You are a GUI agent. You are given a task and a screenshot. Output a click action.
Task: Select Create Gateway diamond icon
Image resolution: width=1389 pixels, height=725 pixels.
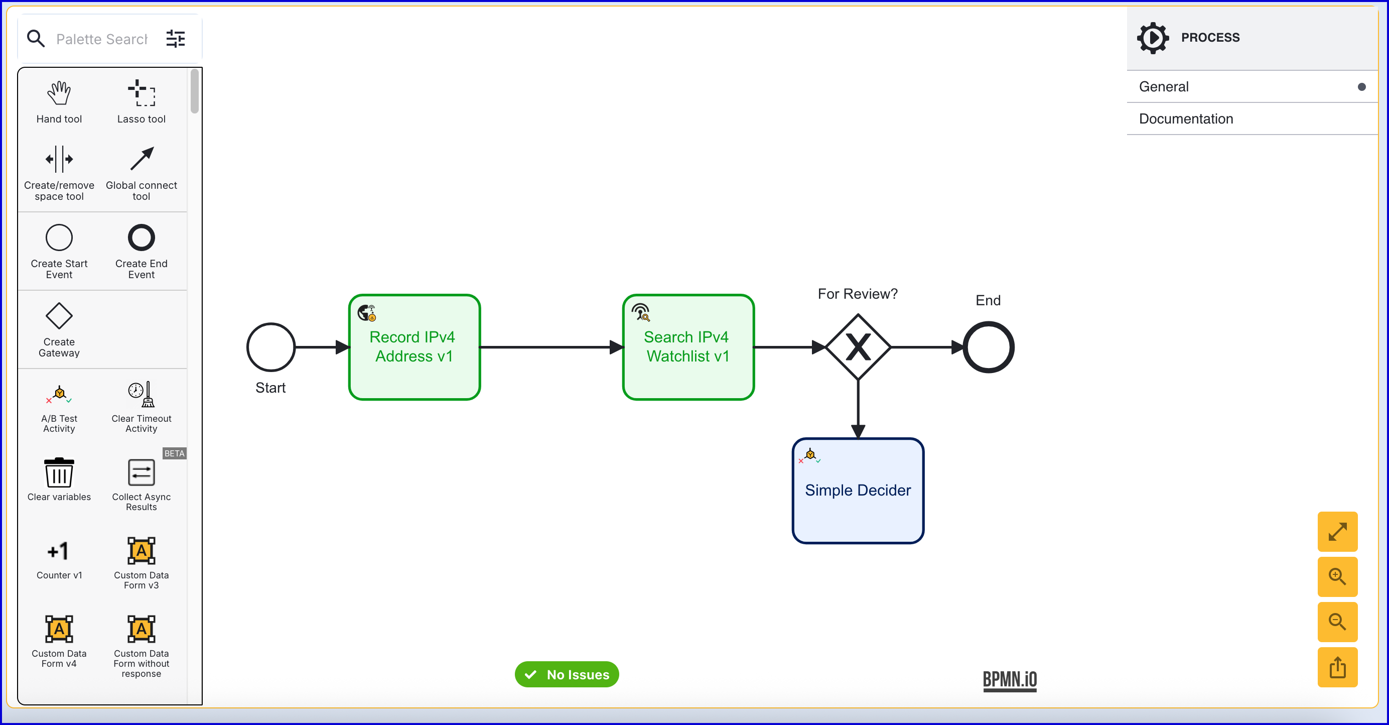59,316
